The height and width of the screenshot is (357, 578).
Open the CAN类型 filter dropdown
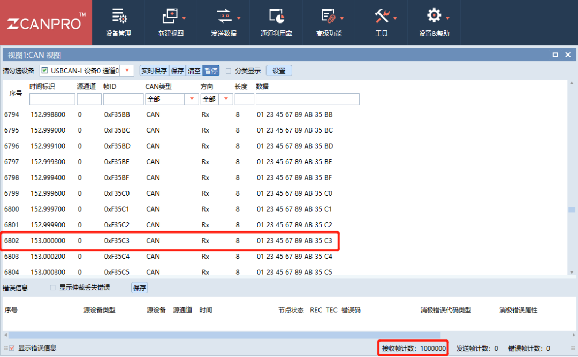[x=192, y=99]
